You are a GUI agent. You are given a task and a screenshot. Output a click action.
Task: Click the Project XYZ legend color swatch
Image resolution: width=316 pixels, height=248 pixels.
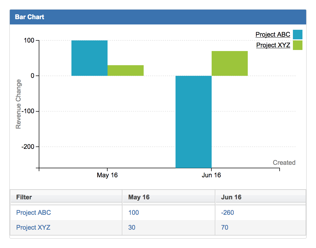click(x=297, y=45)
